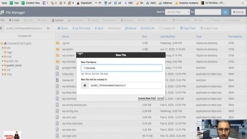This screenshot has height=139, width=247.
Task: Reload the file listing
Action: (130, 28)
